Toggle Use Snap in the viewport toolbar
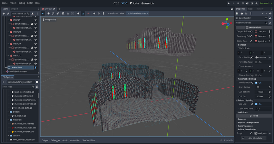Image resolution: width=274 pixels, height=144 pixels. 83,13
